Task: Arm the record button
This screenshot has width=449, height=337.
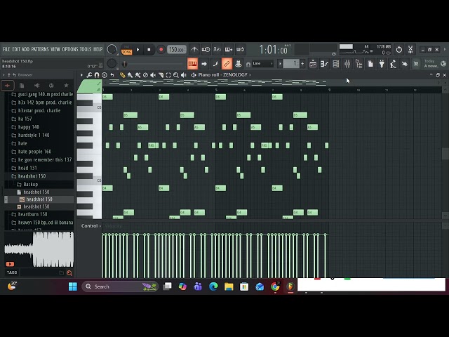Action: coord(161,50)
